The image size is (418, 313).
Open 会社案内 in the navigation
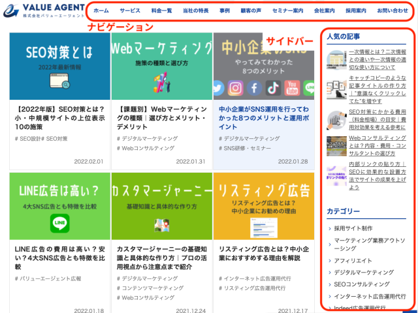325,10
